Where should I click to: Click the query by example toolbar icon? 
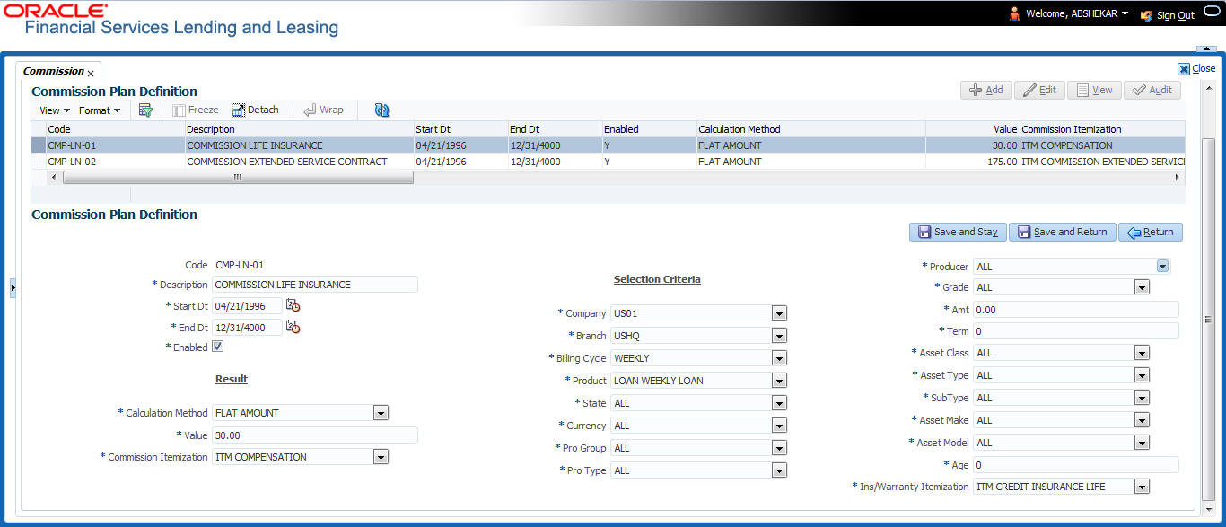click(x=145, y=110)
